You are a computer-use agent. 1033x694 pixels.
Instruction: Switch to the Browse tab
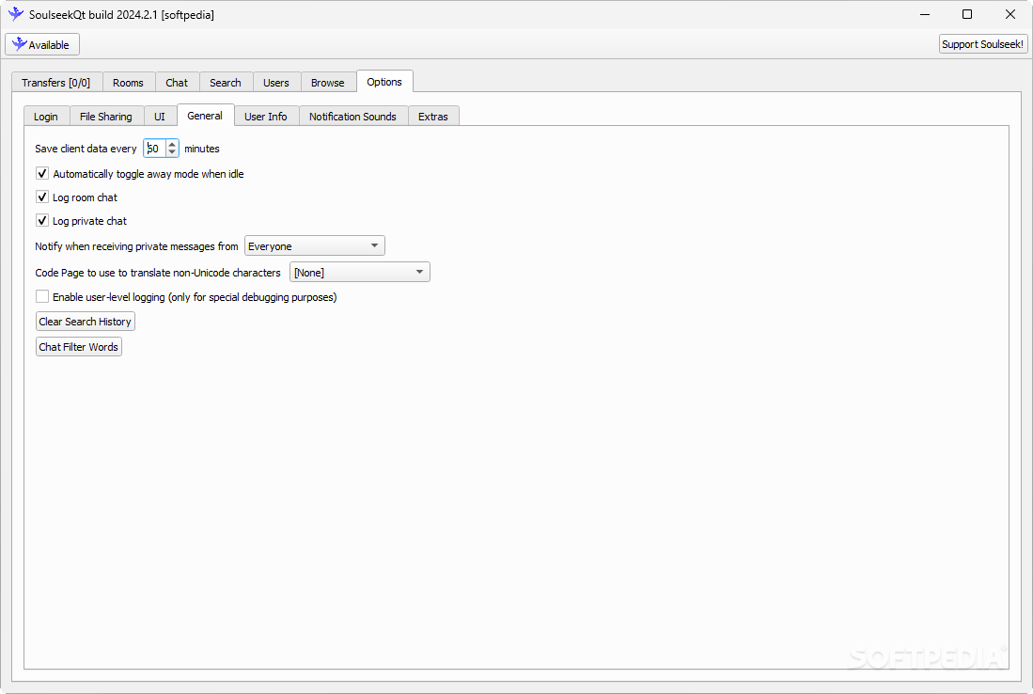click(x=328, y=83)
